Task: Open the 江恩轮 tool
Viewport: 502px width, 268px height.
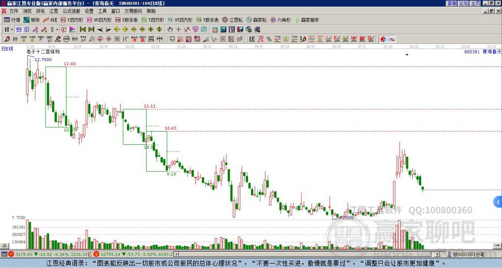Action: 232,20
